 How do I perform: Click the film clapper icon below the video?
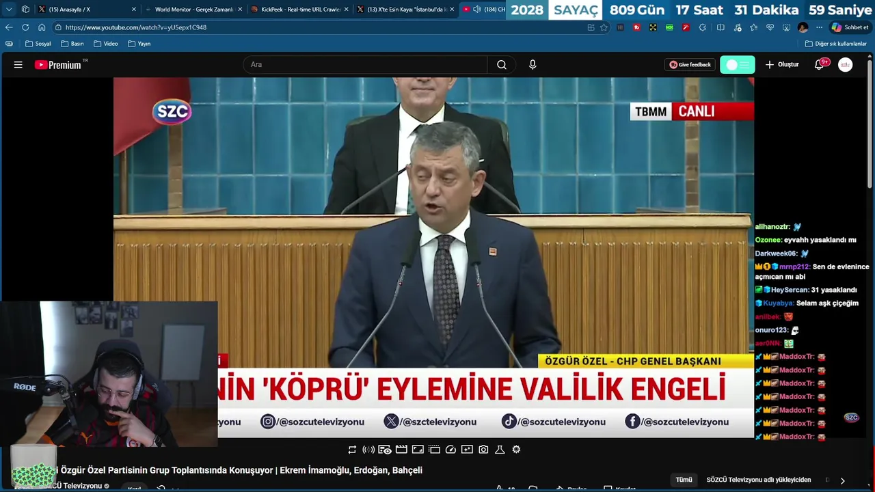click(401, 450)
